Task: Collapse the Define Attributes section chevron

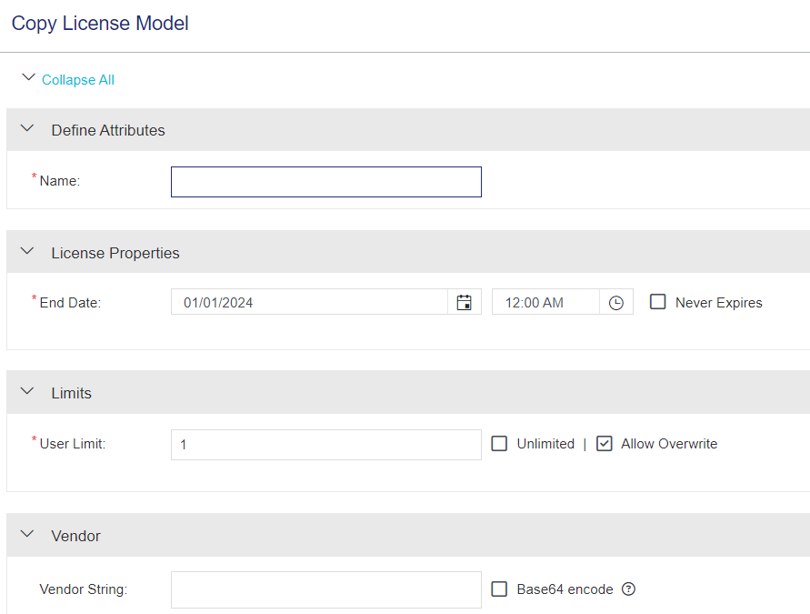Action: [x=27, y=128]
